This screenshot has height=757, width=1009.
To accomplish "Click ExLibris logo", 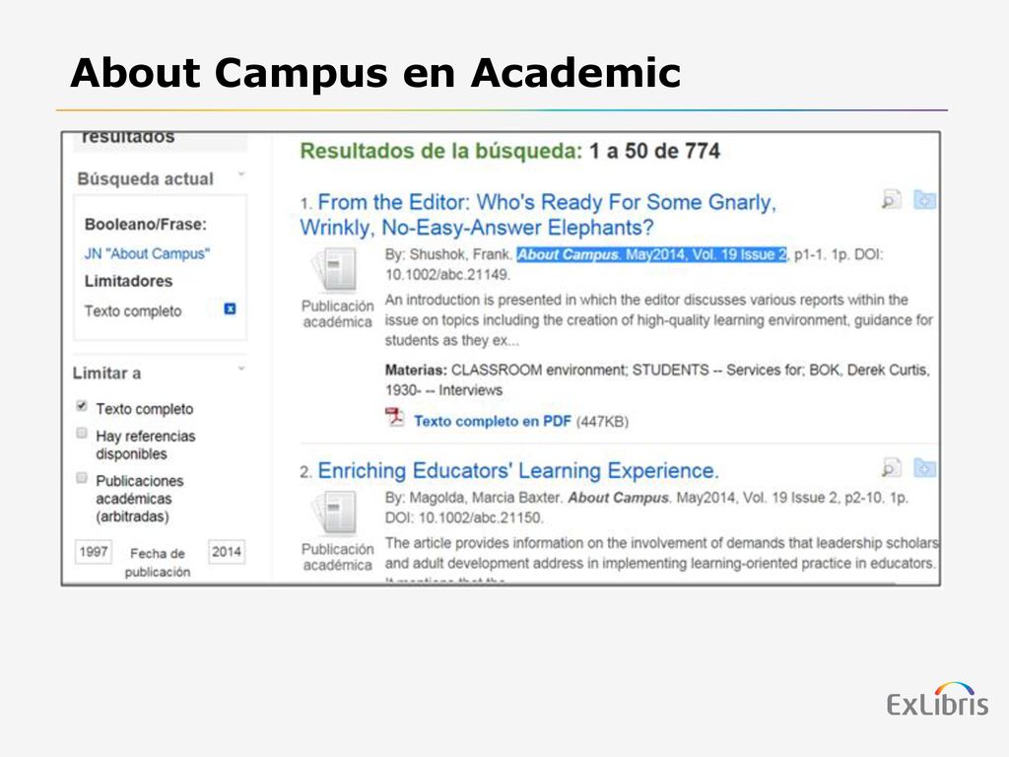I will 937,700.
